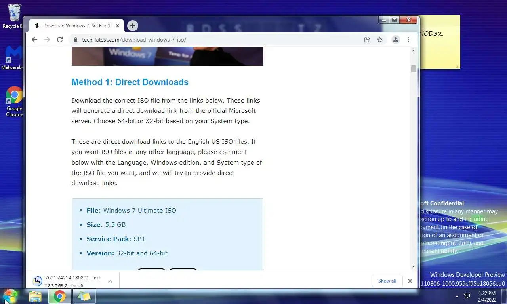Click the page scrollbar down arrow

click(414, 266)
